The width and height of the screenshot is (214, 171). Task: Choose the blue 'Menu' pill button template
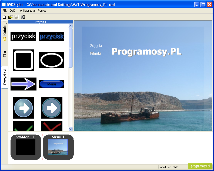point(51,84)
